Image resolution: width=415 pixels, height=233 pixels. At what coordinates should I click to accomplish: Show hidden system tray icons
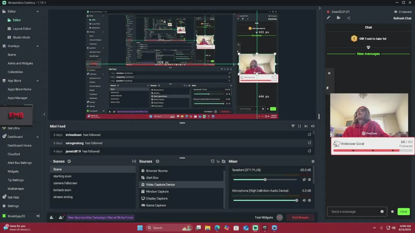374,228
